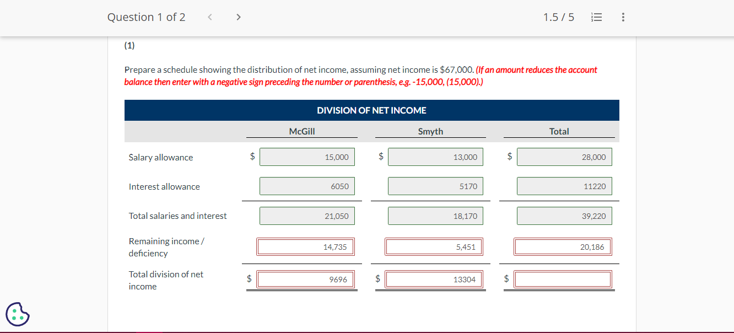Click the empty Total division of net income field
734x333 pixels.
[x=563, y=279]
